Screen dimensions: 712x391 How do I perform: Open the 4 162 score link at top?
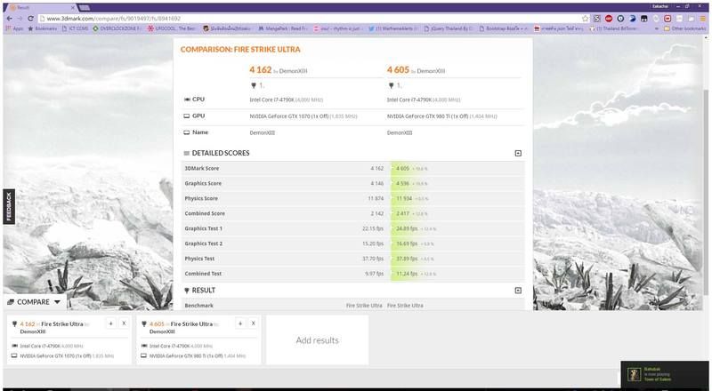coord(260,70)
